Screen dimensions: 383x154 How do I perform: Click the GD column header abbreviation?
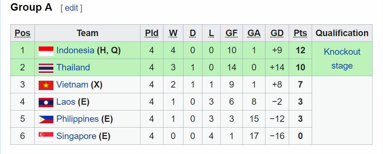click(x=277, y=33)
